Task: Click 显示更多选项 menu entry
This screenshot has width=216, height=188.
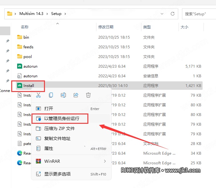Action: pos(71,174)
